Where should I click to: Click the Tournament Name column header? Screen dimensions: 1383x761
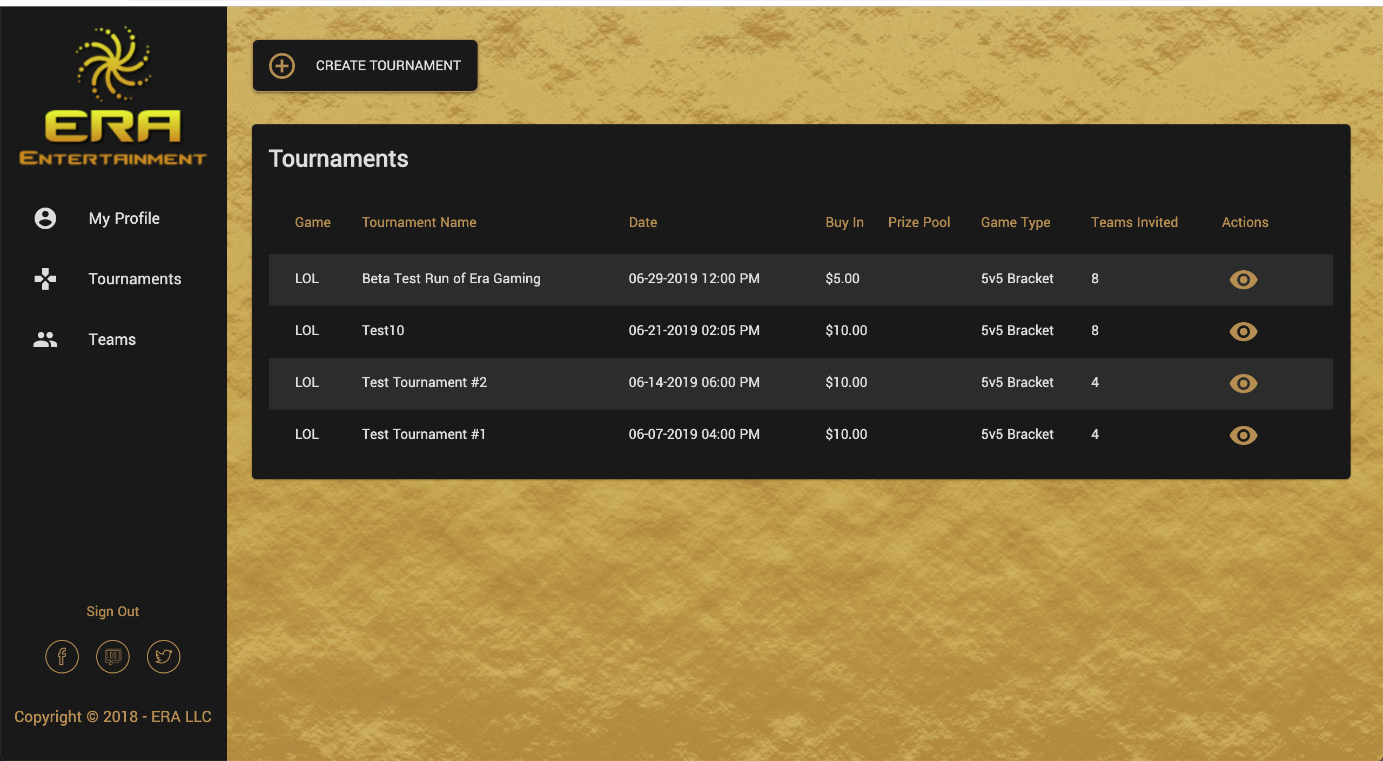[419, 222]
